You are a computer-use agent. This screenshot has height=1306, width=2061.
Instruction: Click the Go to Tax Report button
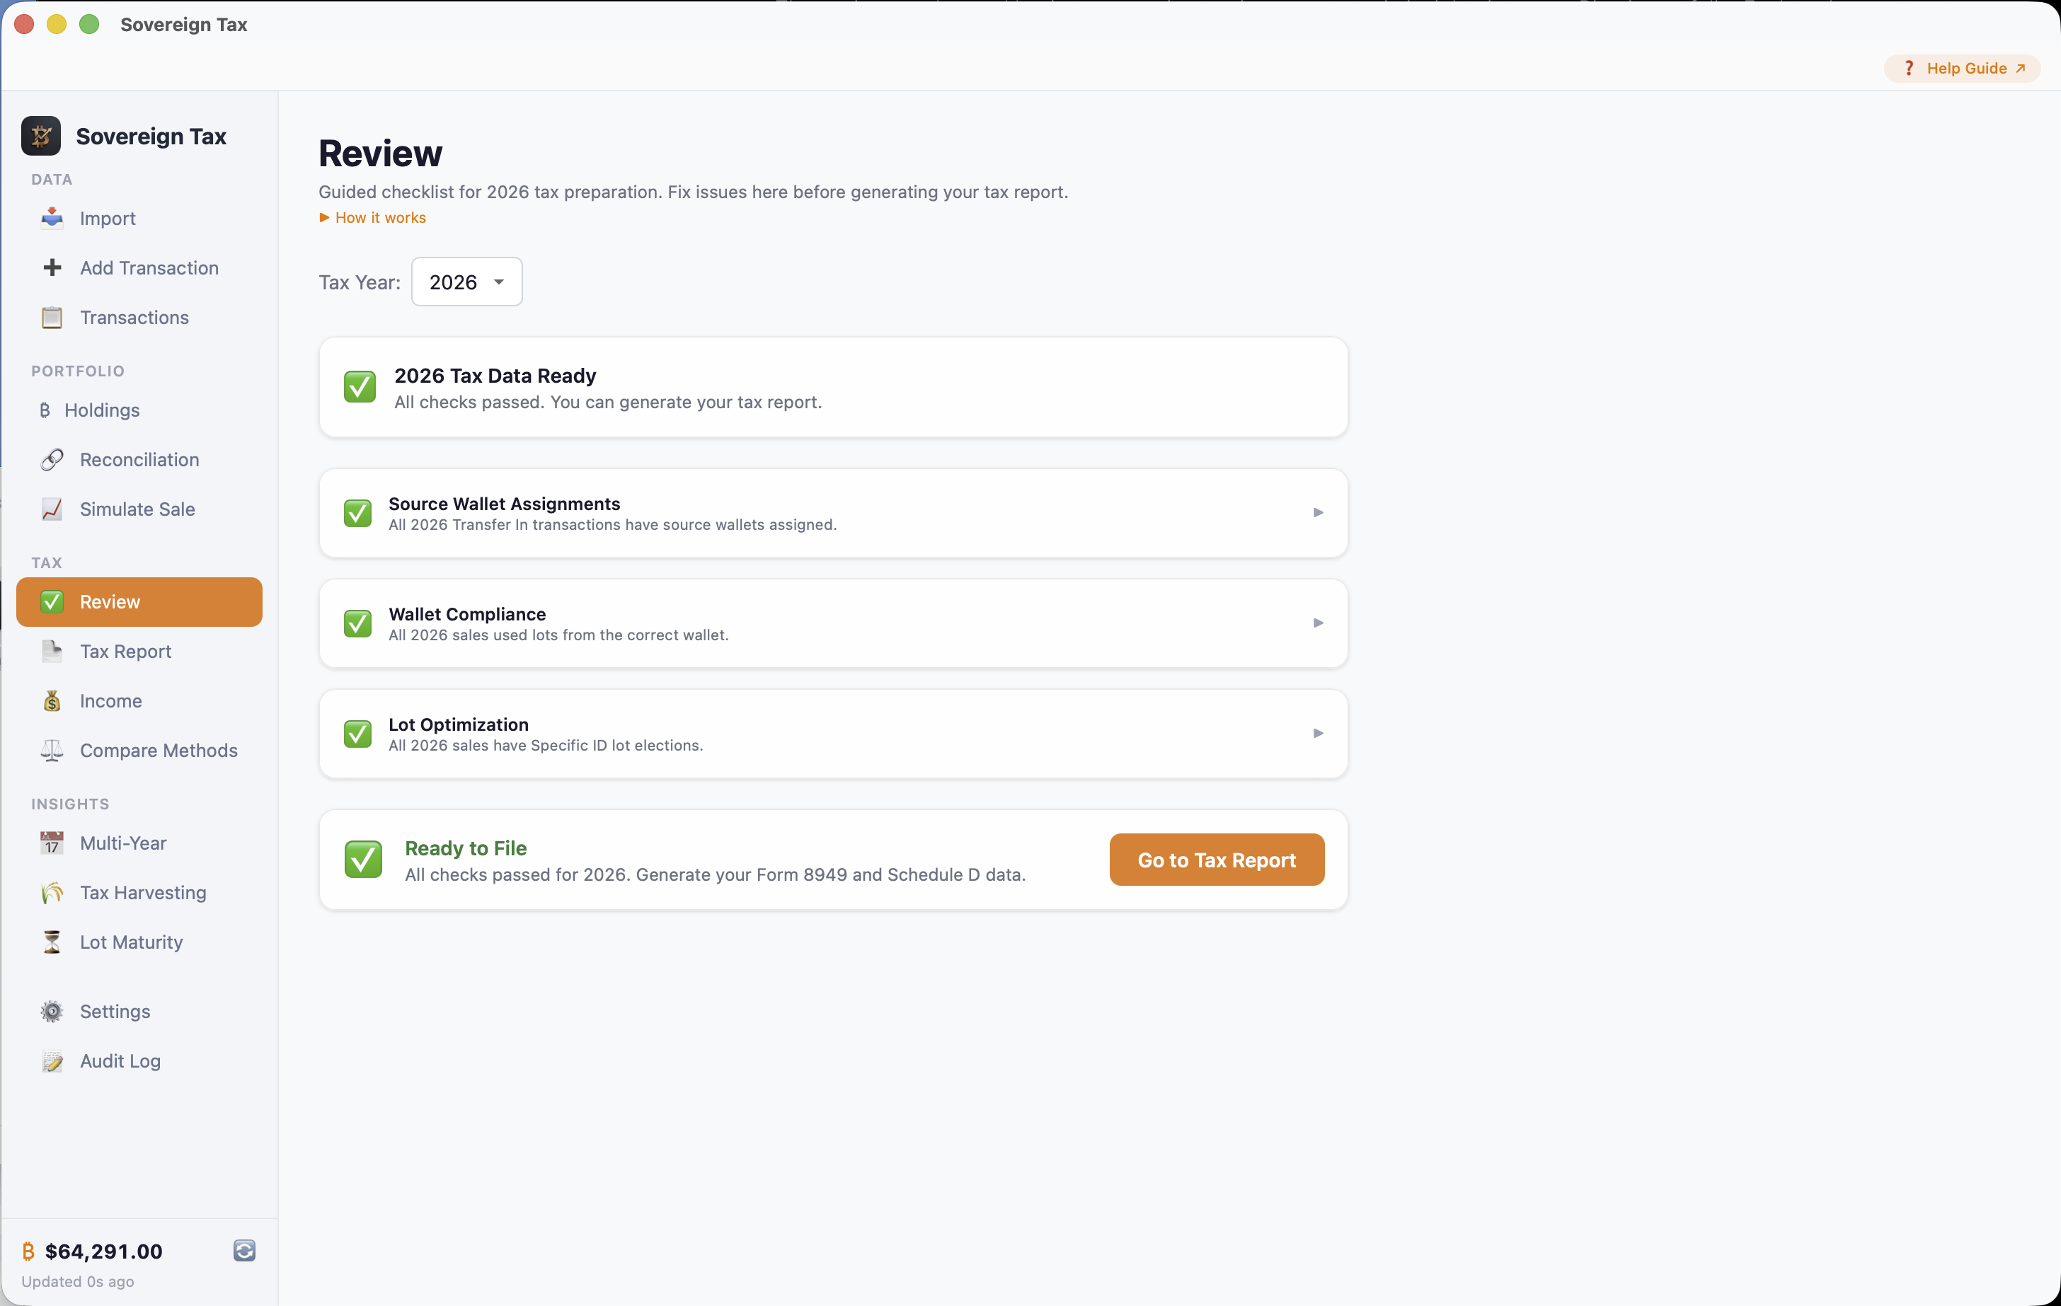1216,860
